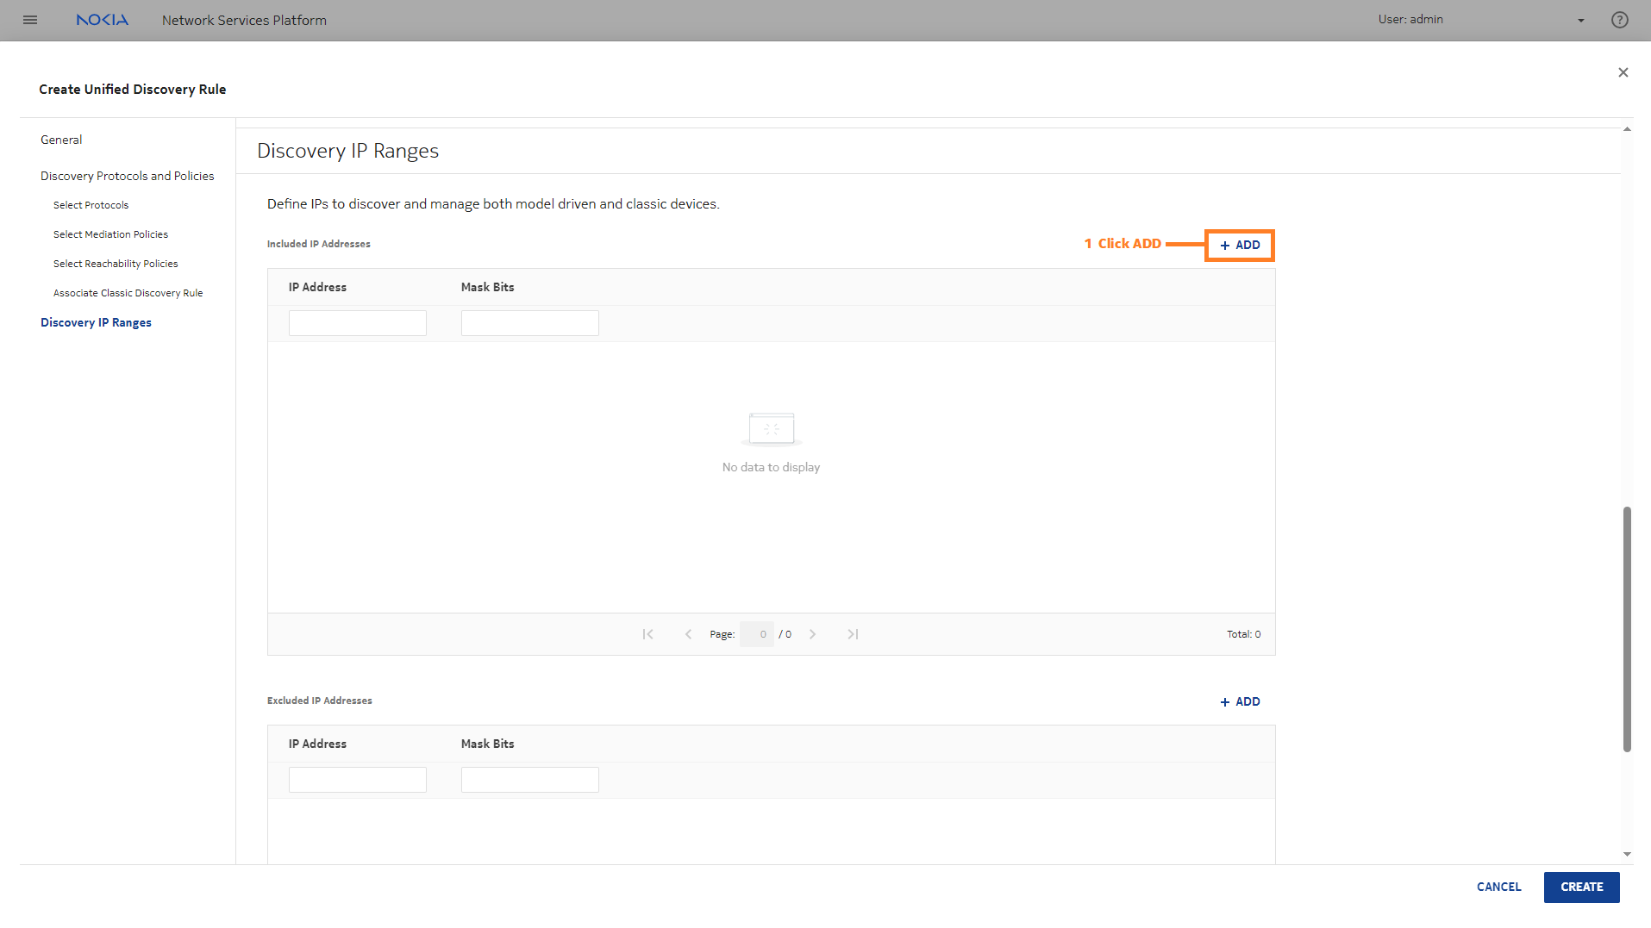This screenshot has height=928, width=1651.
Task: Go to first page icon
Action: (647, 634)
